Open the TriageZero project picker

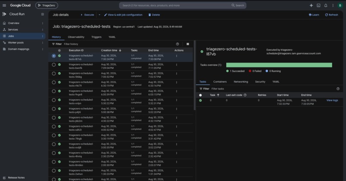pos(46,5)
